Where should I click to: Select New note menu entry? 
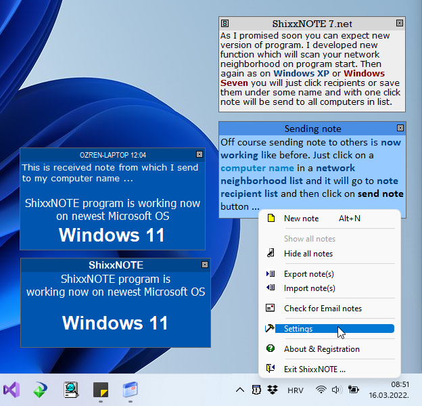click(330, 219)
